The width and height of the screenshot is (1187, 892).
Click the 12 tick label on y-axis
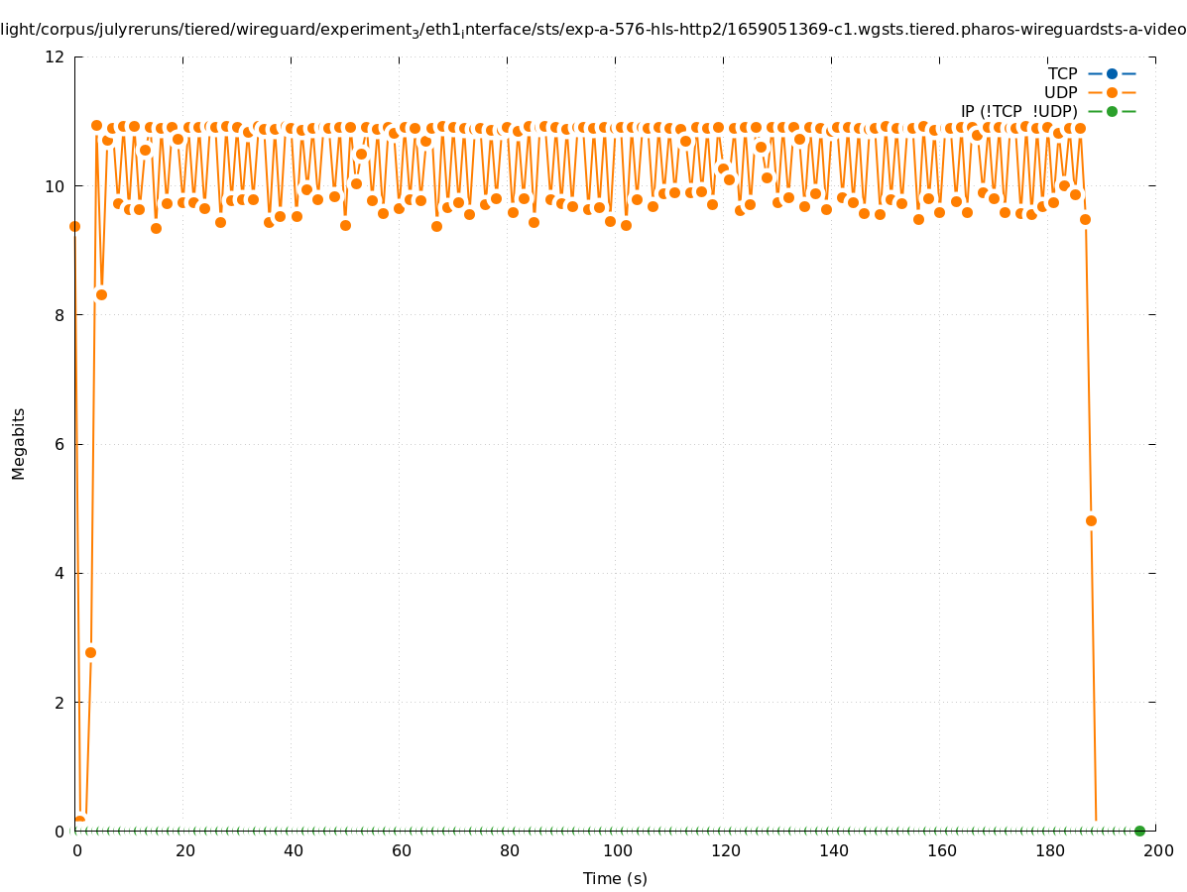(x=56, y=56)
